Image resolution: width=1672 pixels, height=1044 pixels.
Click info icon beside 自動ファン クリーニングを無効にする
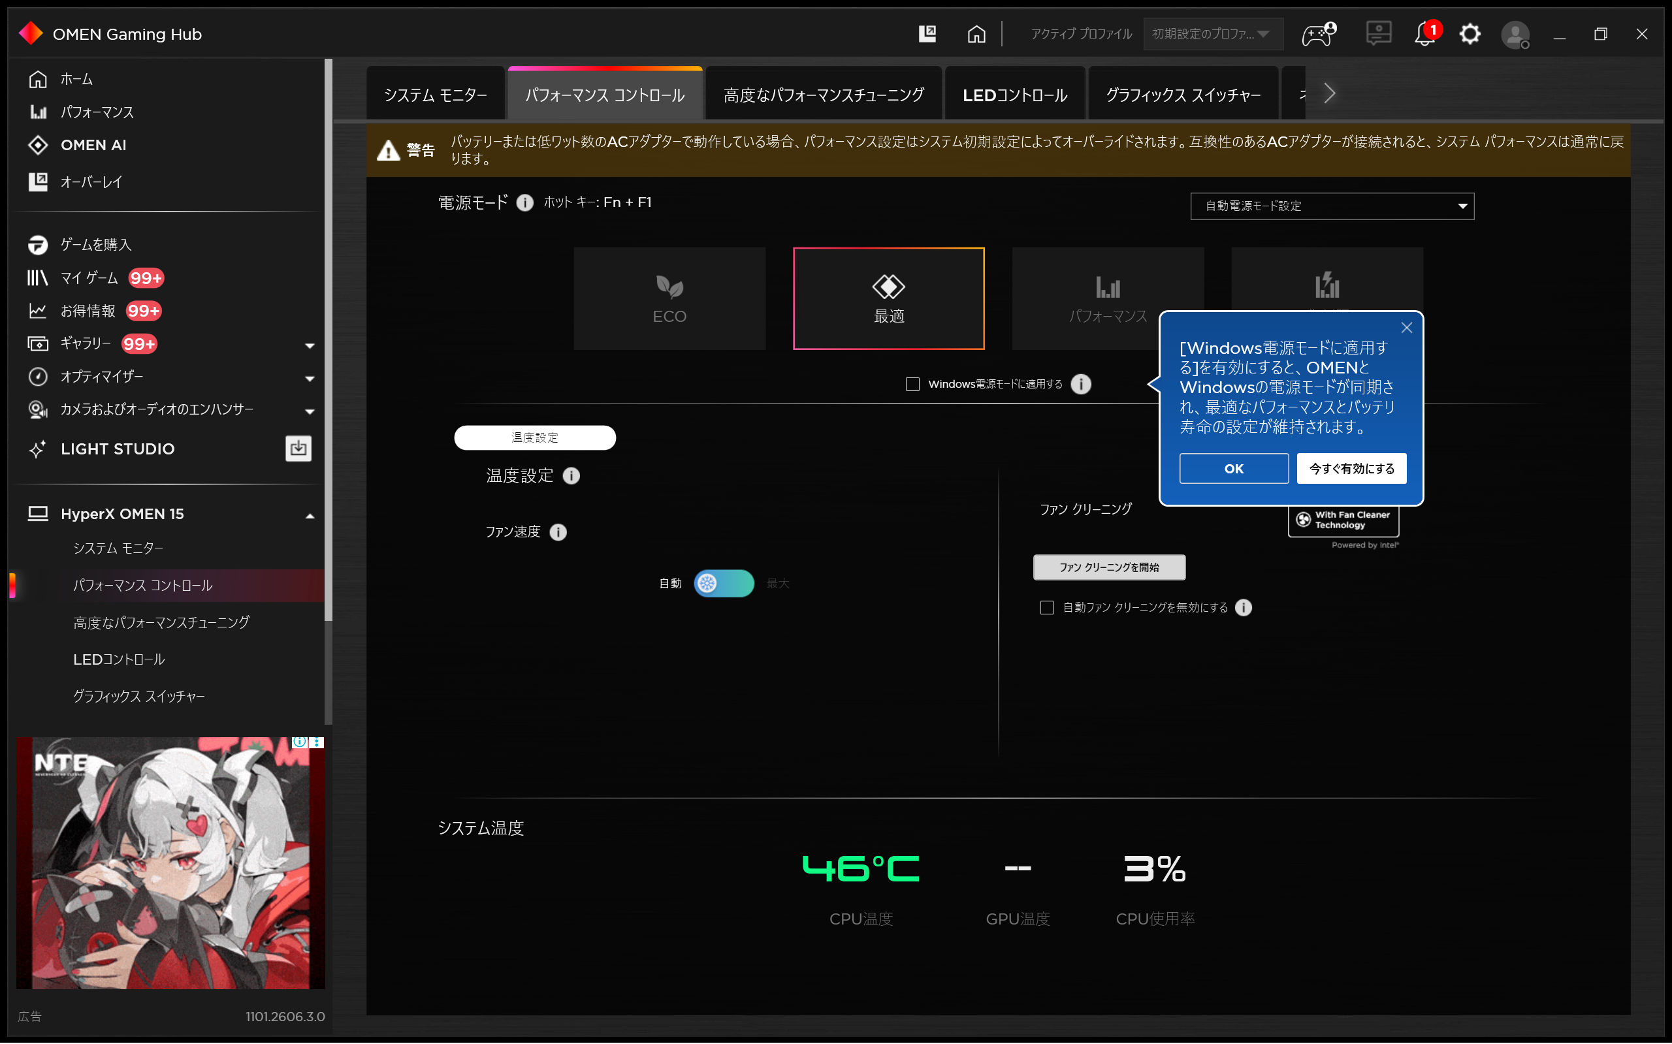(x=1243, y=608)
